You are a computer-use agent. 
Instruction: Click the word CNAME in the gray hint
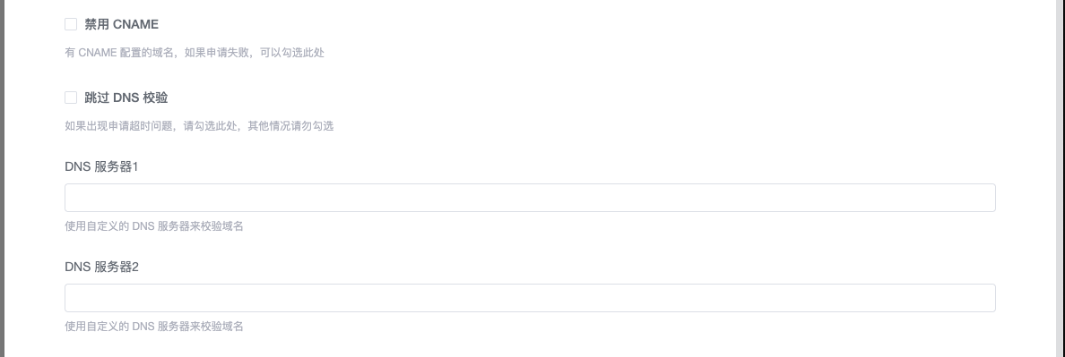pyautogui.click(x=98, y=53)
